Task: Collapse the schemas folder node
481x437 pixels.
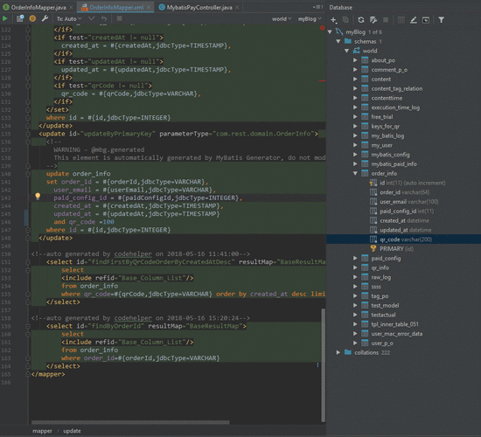Action: click(x=338, y=41)
